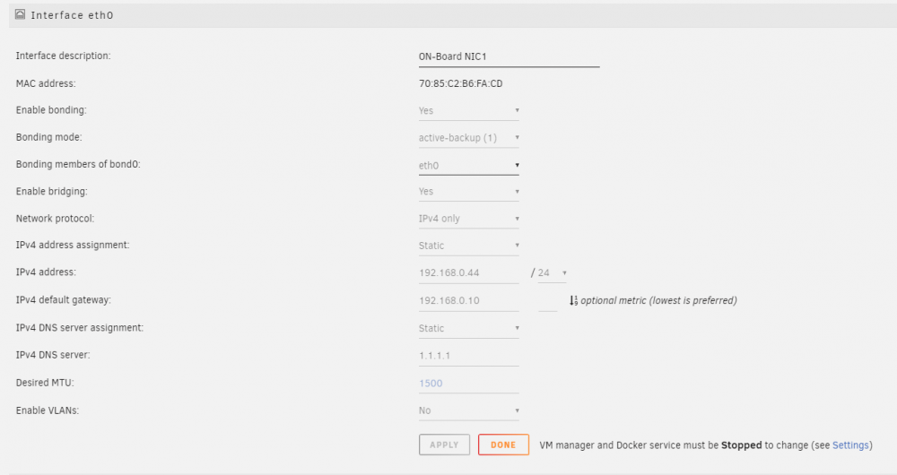Open IPv4 address assignment dropdown
The image size is (897, 475).
[468, 246]
